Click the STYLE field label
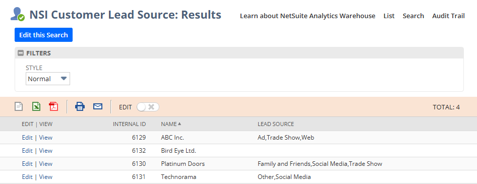The height and width of the screenshot is (184, 477). 34,68
